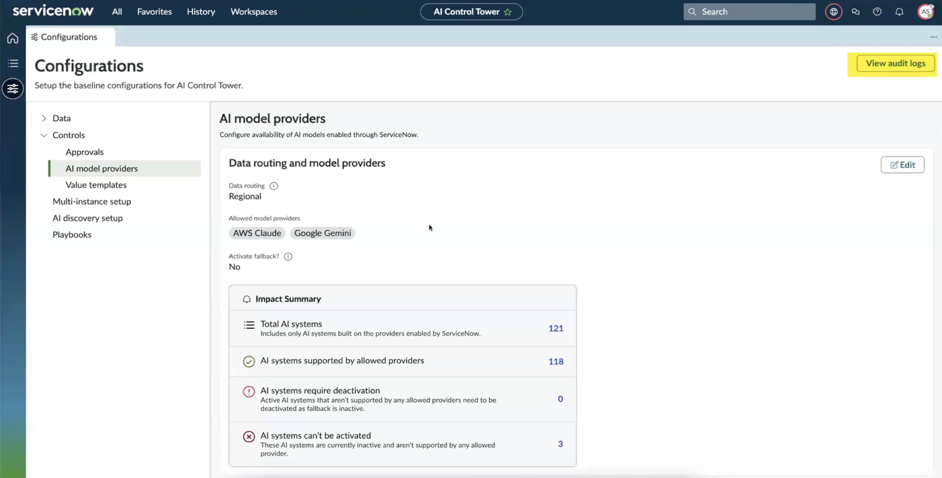
Task: Click the search magnifier icon
Action: [x=692, y=12]
